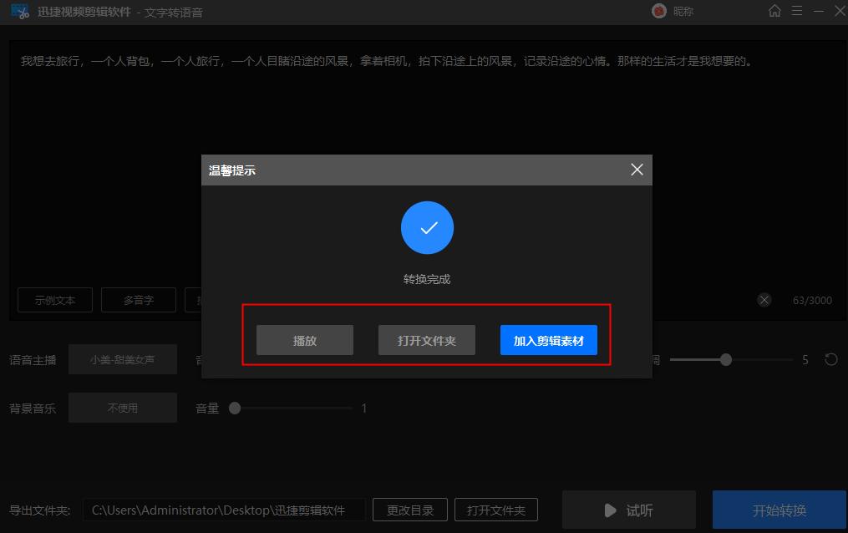Image resolution: width=848 pixels, height=533 pixels.
Task: Click the clear text circle-X icon
Action: tap(764, 300)
